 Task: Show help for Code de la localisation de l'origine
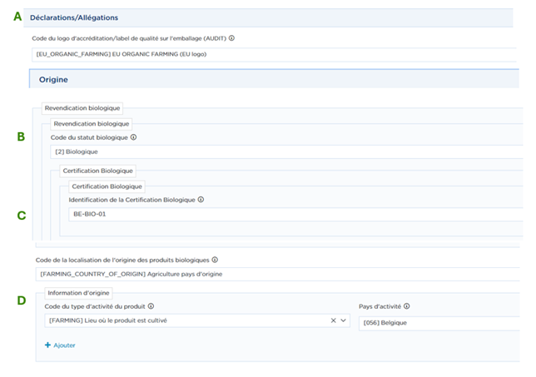point(216,260)
